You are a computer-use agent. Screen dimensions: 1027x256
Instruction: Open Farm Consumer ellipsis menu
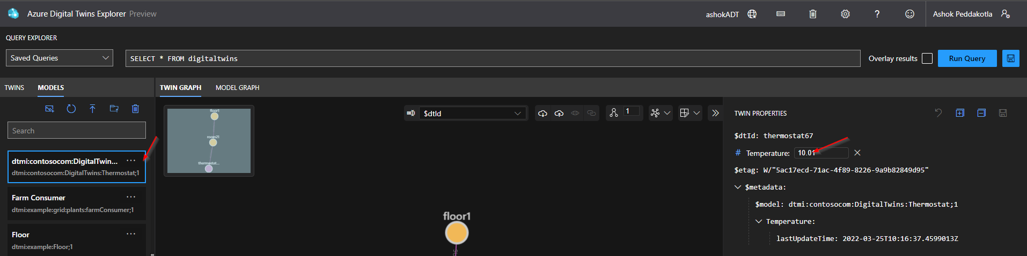tap(131, 197)
